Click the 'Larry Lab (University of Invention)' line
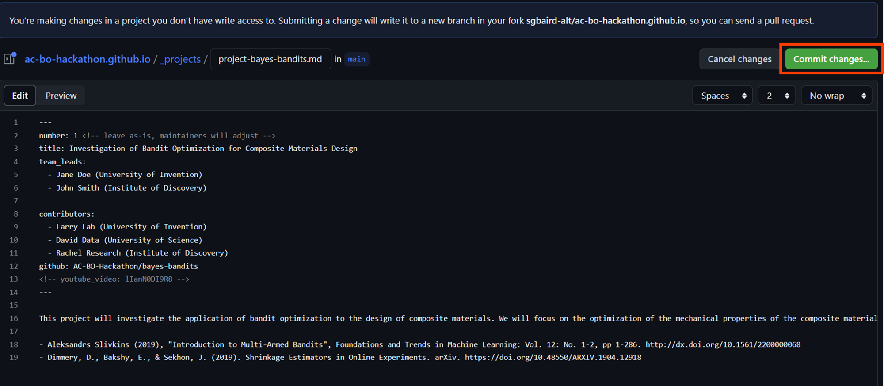The height and width of the screenshot is (386, 884). [x=127, y=227]
